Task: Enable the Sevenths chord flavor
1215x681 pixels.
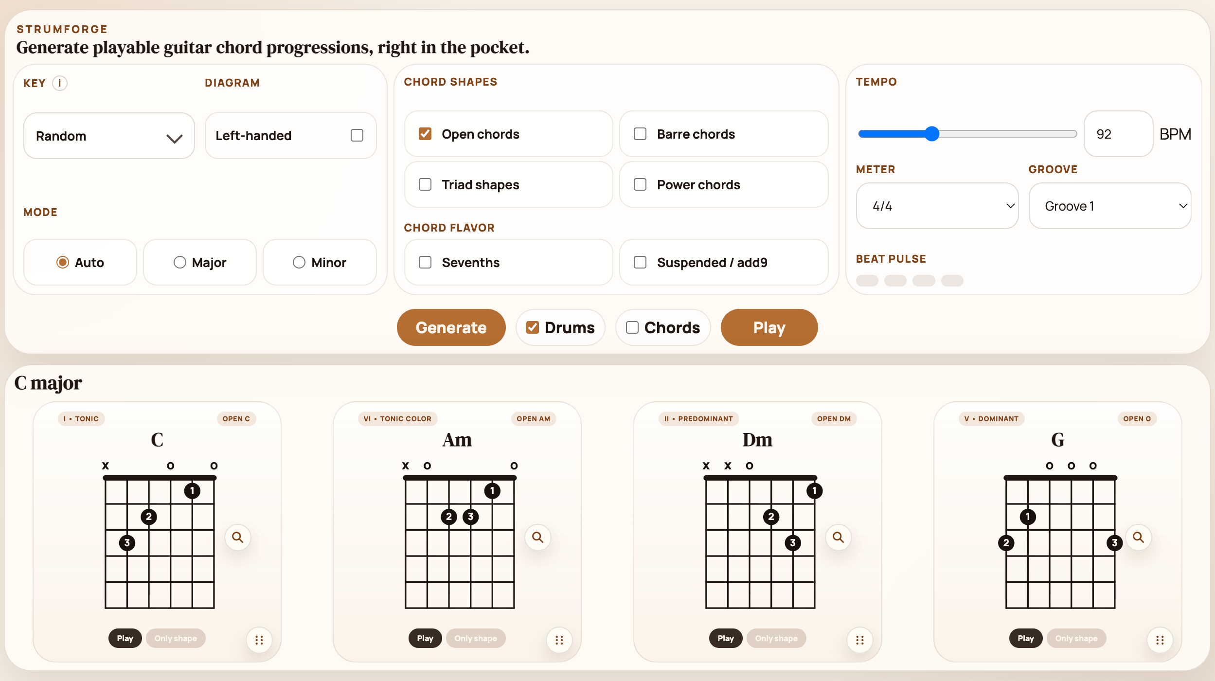Action: pyautogui.click(x=425, y=263)
